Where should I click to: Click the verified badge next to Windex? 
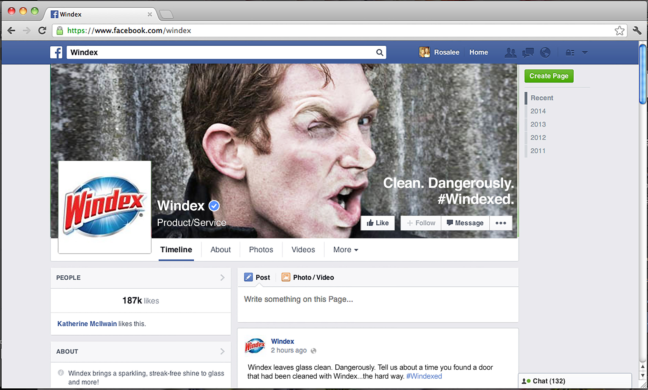click(214, 206)
